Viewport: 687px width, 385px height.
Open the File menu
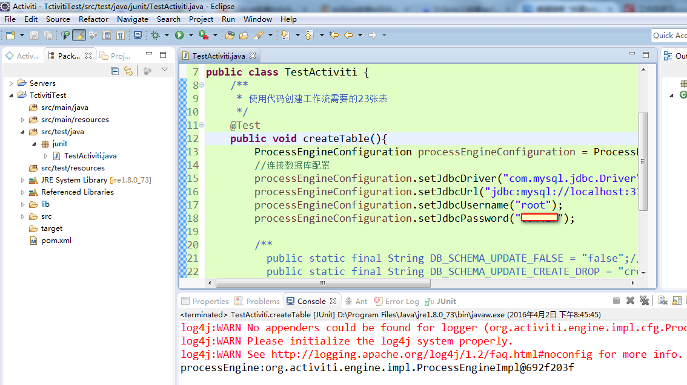coord(10,19)
